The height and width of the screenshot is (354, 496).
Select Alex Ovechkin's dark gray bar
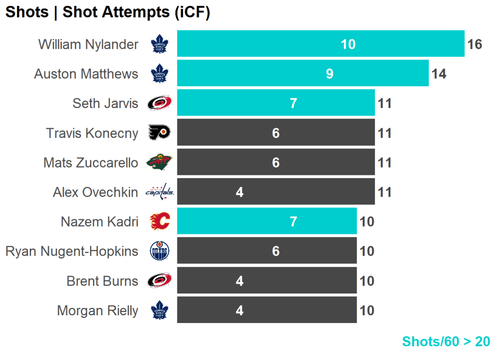coord(276,192)
